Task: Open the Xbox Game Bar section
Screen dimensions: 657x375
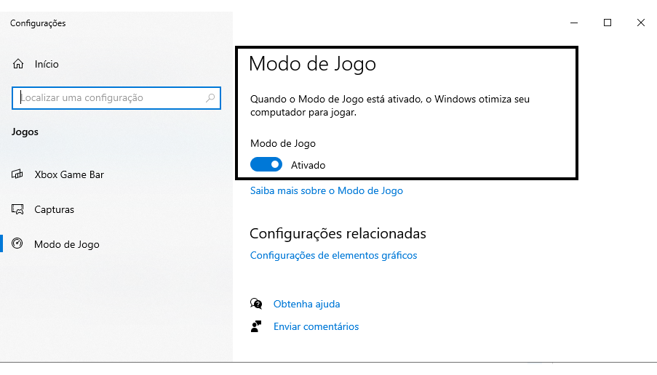Action: [x=69, y=174]
